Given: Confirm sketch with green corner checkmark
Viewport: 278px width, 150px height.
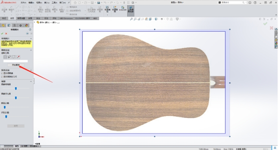Looking at the screenshot, I should [x=265, y=24].
